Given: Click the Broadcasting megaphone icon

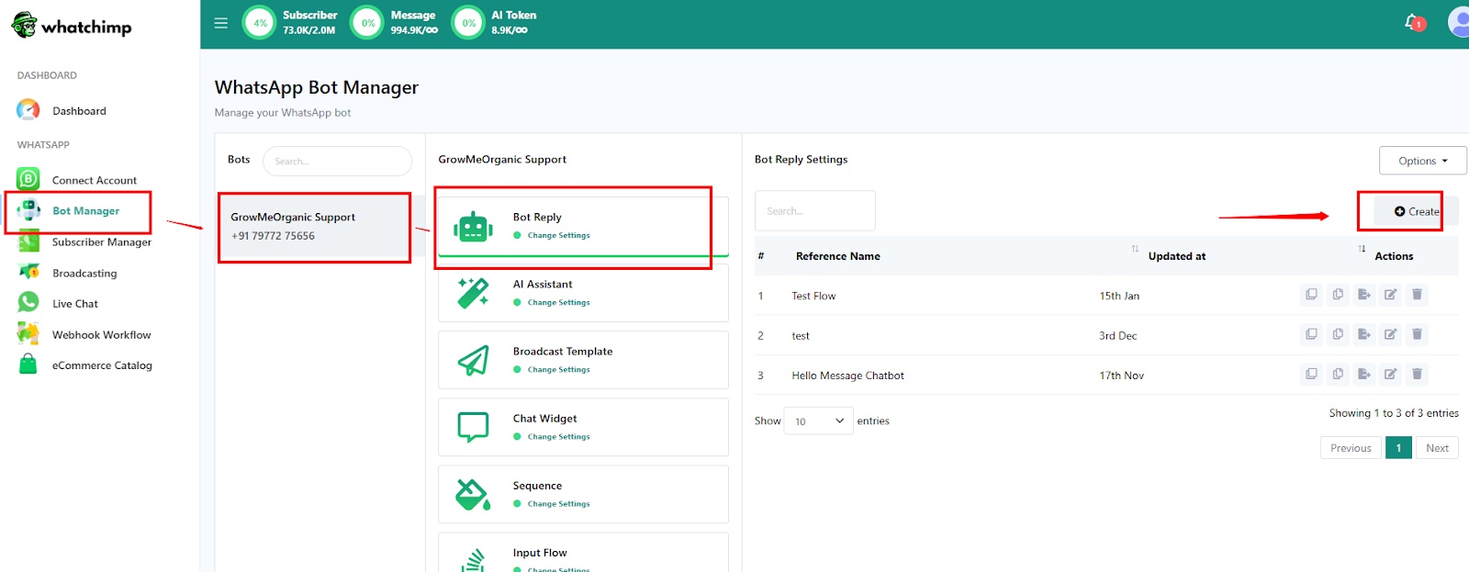Looking at the screenshot, I should 28,272.
